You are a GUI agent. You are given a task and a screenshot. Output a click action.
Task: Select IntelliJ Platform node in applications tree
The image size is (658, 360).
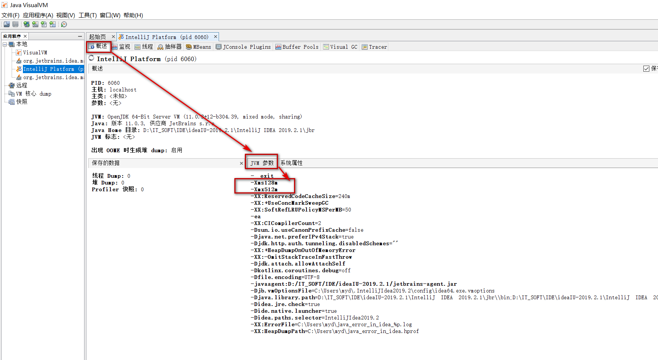point(53,69)
